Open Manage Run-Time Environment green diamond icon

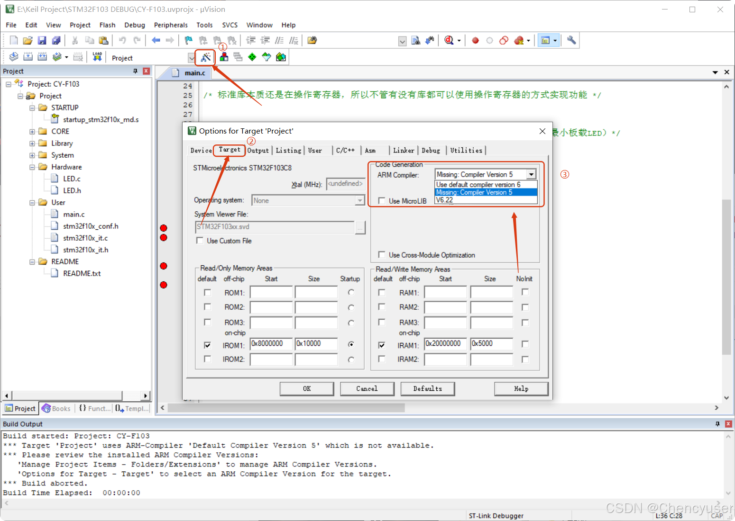252,57
